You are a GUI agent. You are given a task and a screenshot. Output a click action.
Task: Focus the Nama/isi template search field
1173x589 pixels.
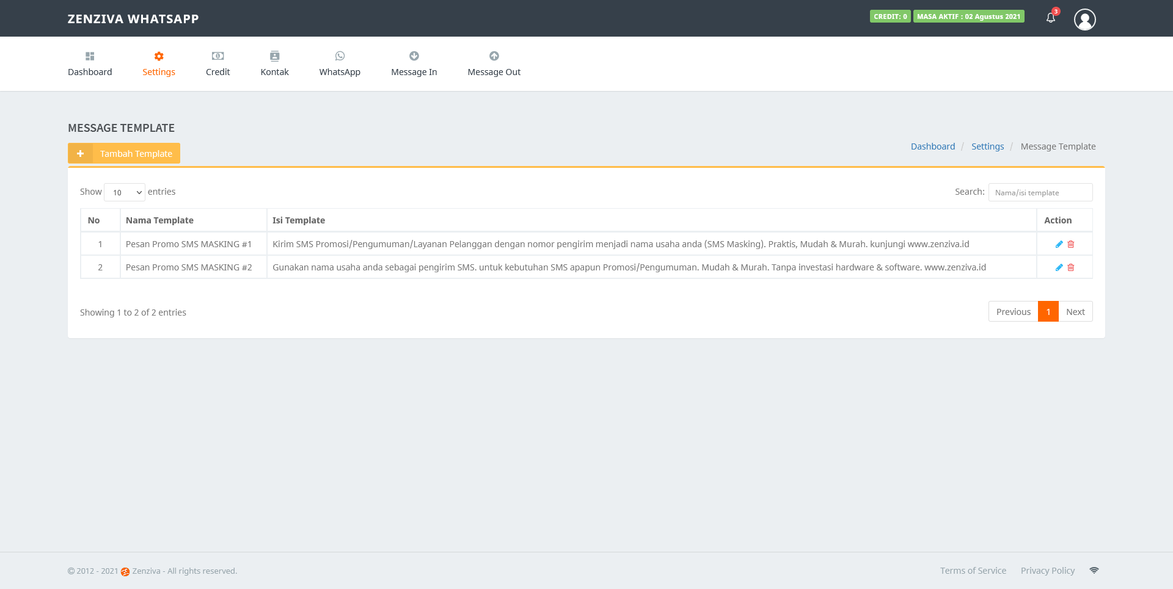[x=1040, y=192]
